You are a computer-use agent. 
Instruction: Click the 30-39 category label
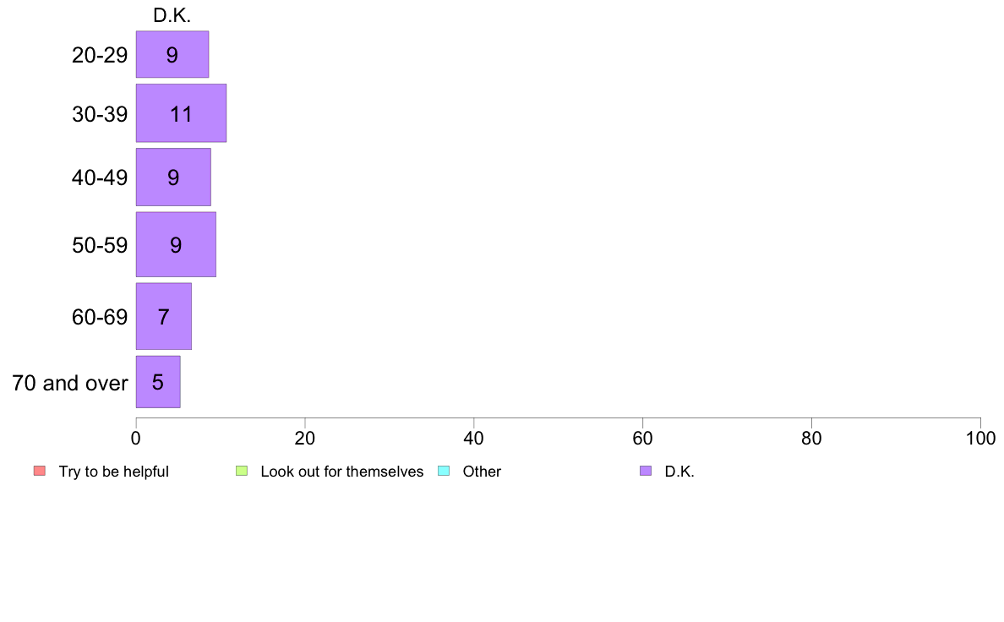pyautogui.click(x=100, y=114)
